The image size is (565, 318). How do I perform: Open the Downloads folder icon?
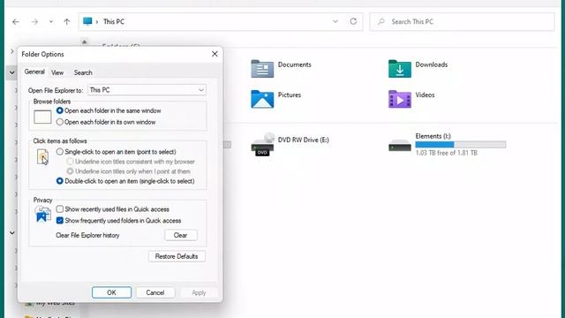pyautogui.click(x=400, y=69)
